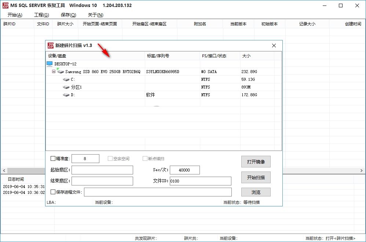Enable the 精准度 checkbox

(53, 159)
